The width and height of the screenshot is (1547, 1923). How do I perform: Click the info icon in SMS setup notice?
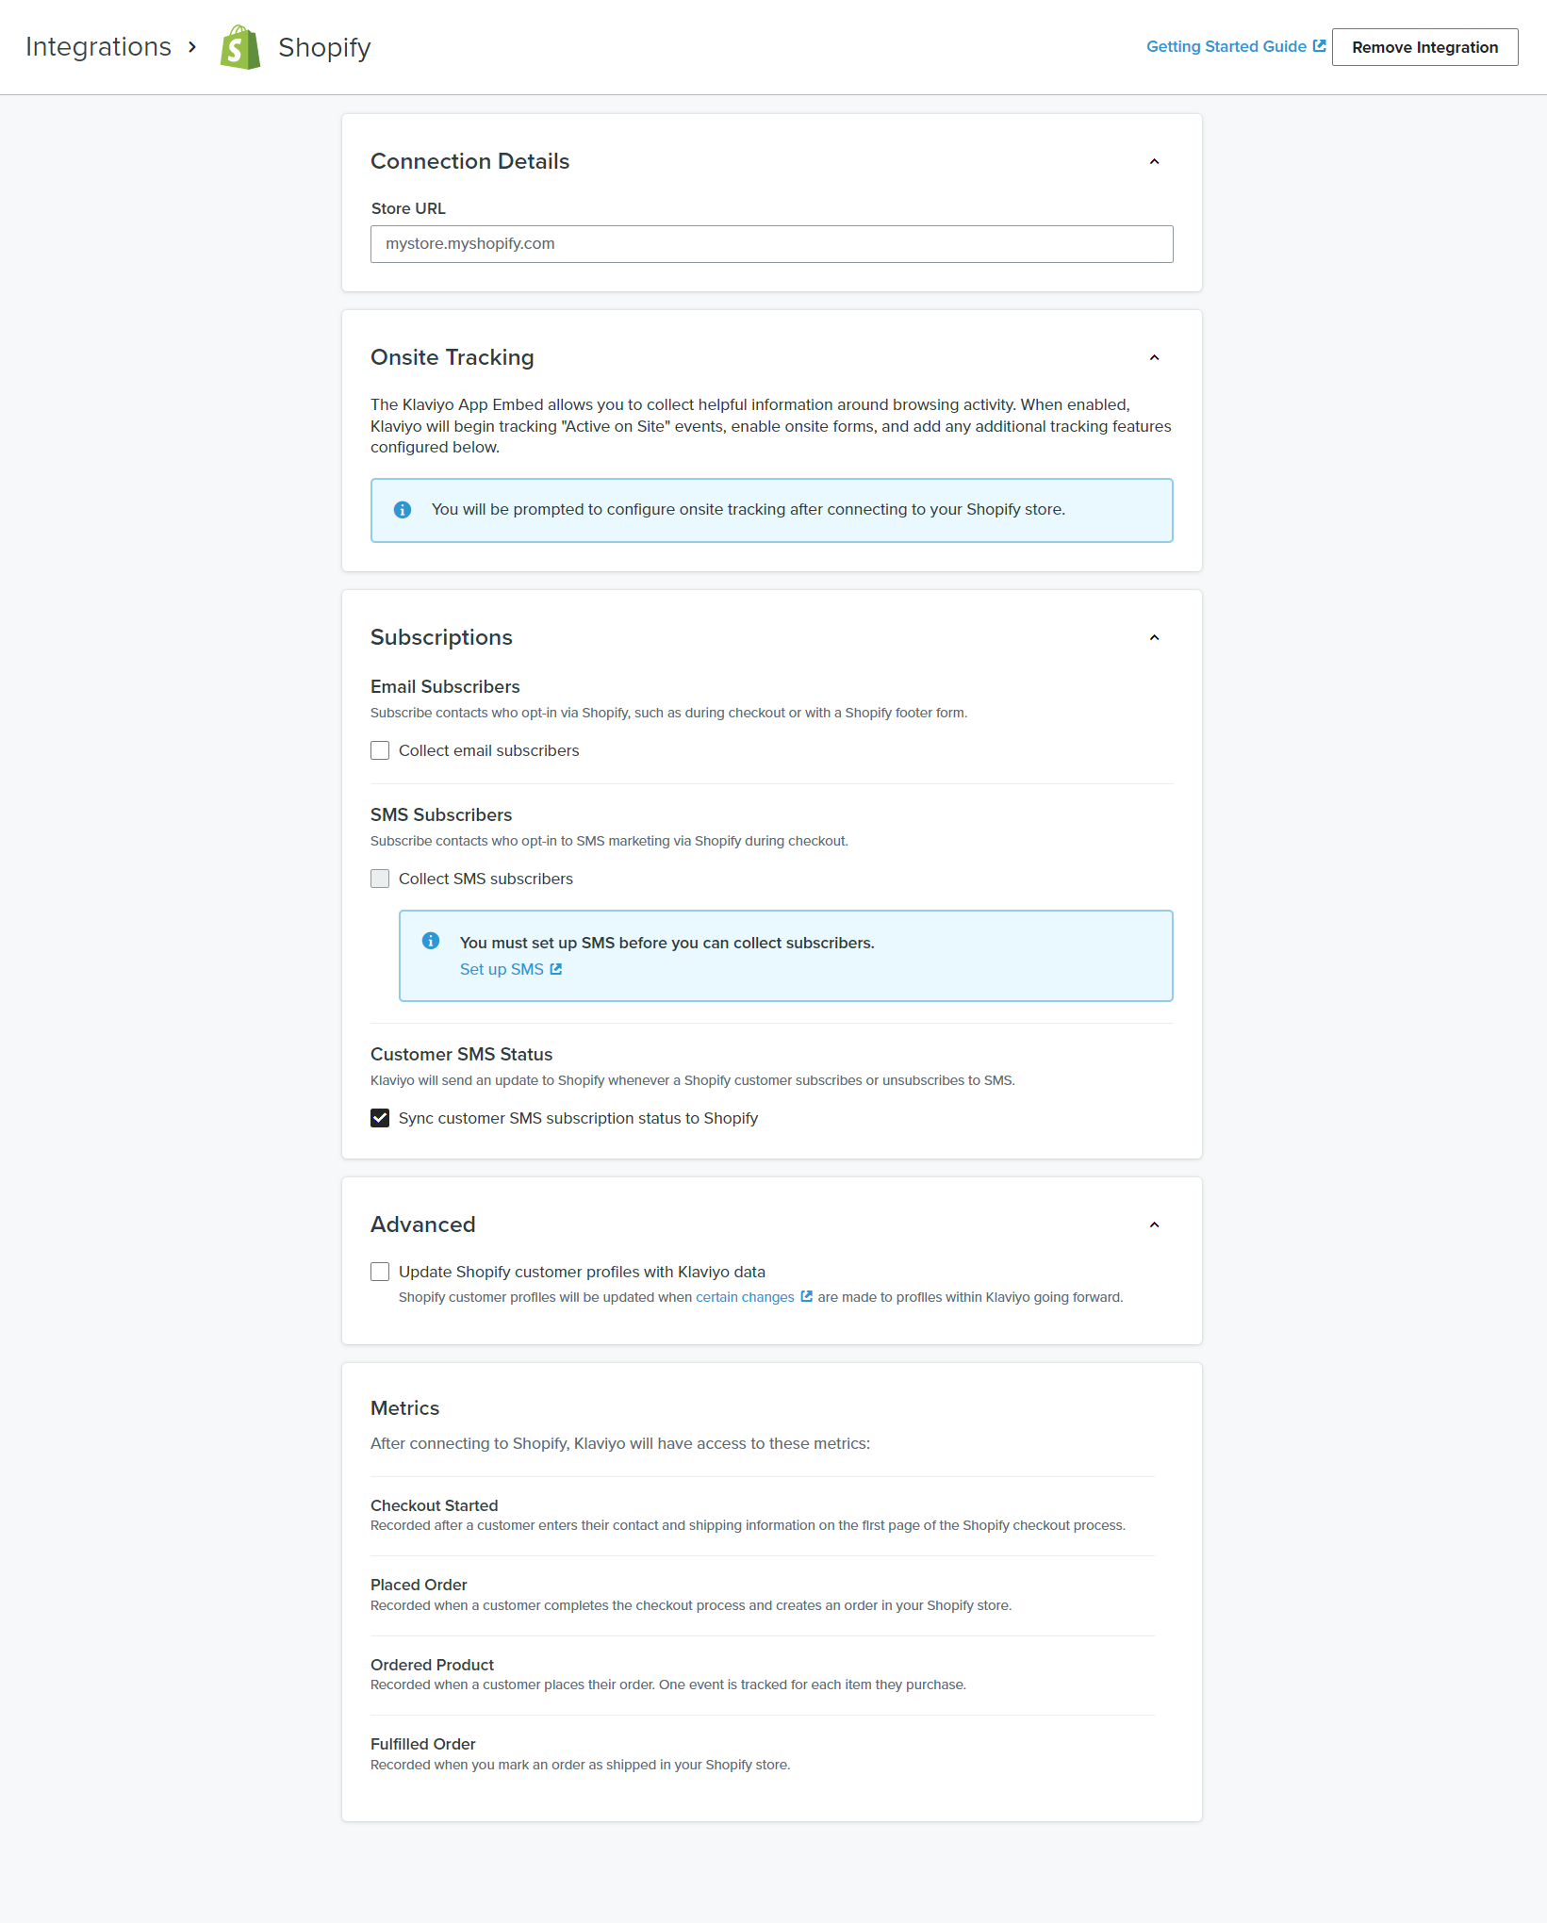[x=431, y=941]
